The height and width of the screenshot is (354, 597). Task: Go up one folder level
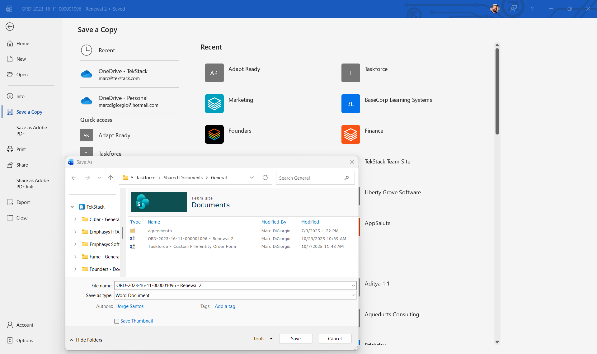110,178
